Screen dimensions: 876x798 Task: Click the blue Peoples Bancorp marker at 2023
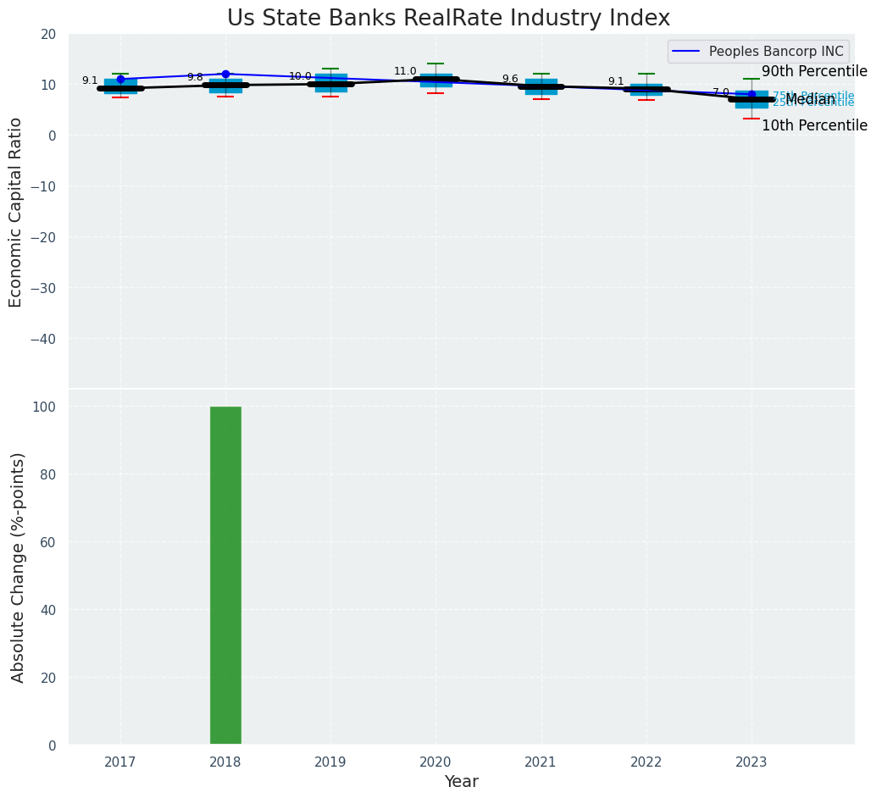pyautogui.click(x=751, y=94)
